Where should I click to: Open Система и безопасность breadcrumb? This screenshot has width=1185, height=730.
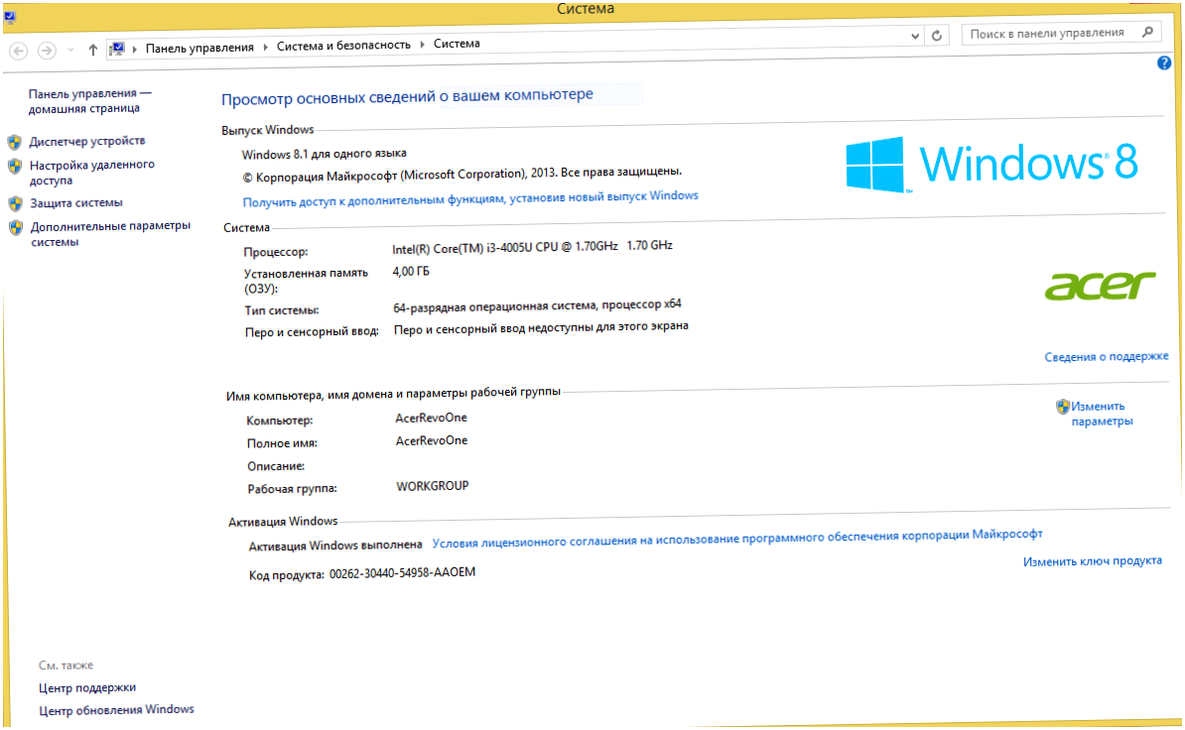(x=343, y=46)
